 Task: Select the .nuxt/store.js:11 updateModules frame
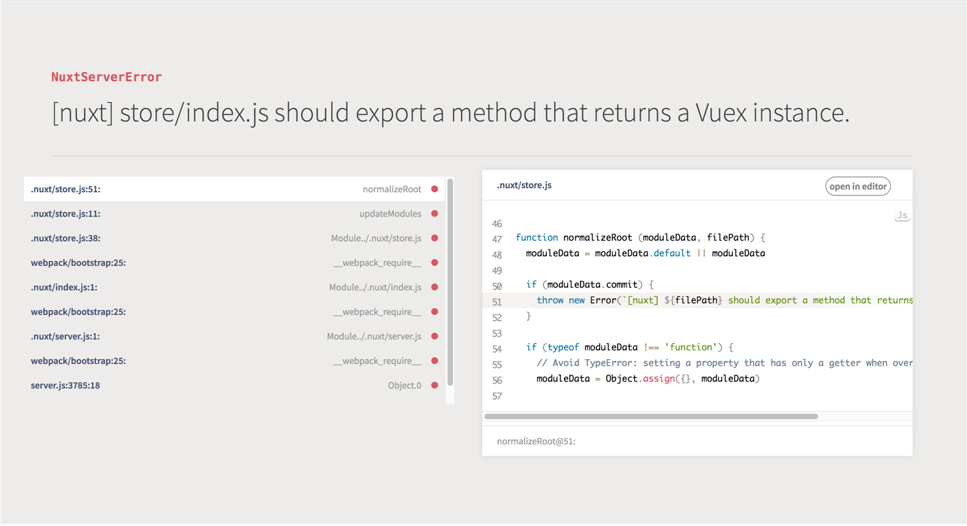(x=234, y=214)
